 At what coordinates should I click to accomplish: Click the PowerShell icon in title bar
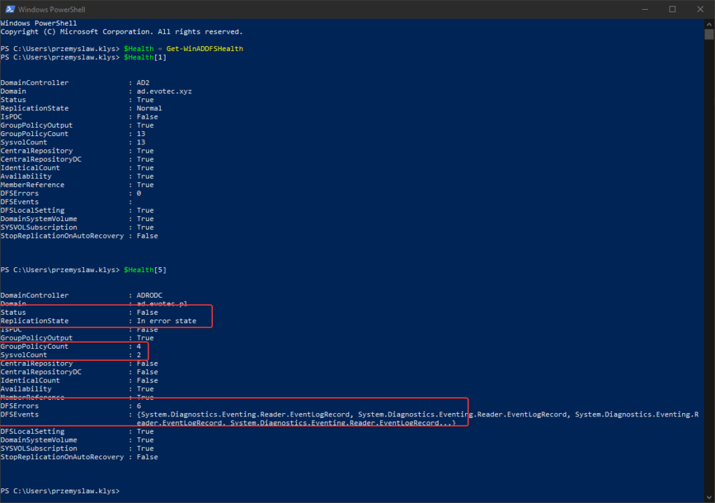8,9
